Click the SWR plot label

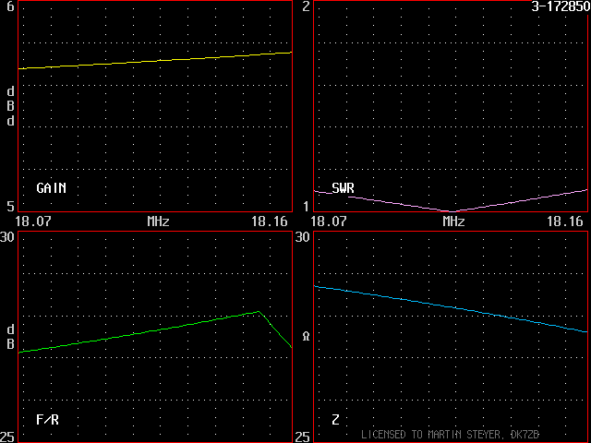[x=343, y=188]
